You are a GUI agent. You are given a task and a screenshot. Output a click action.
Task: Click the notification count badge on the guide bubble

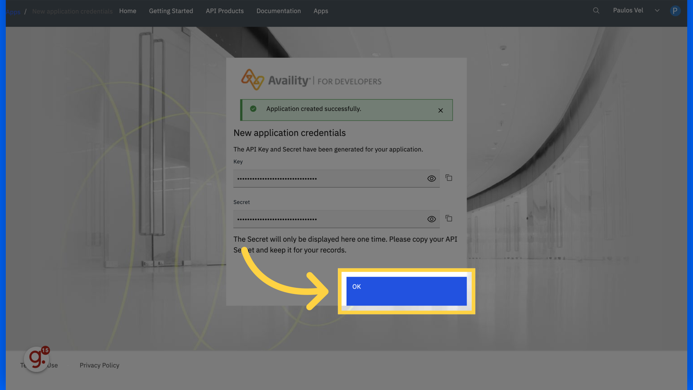(45, 351)
